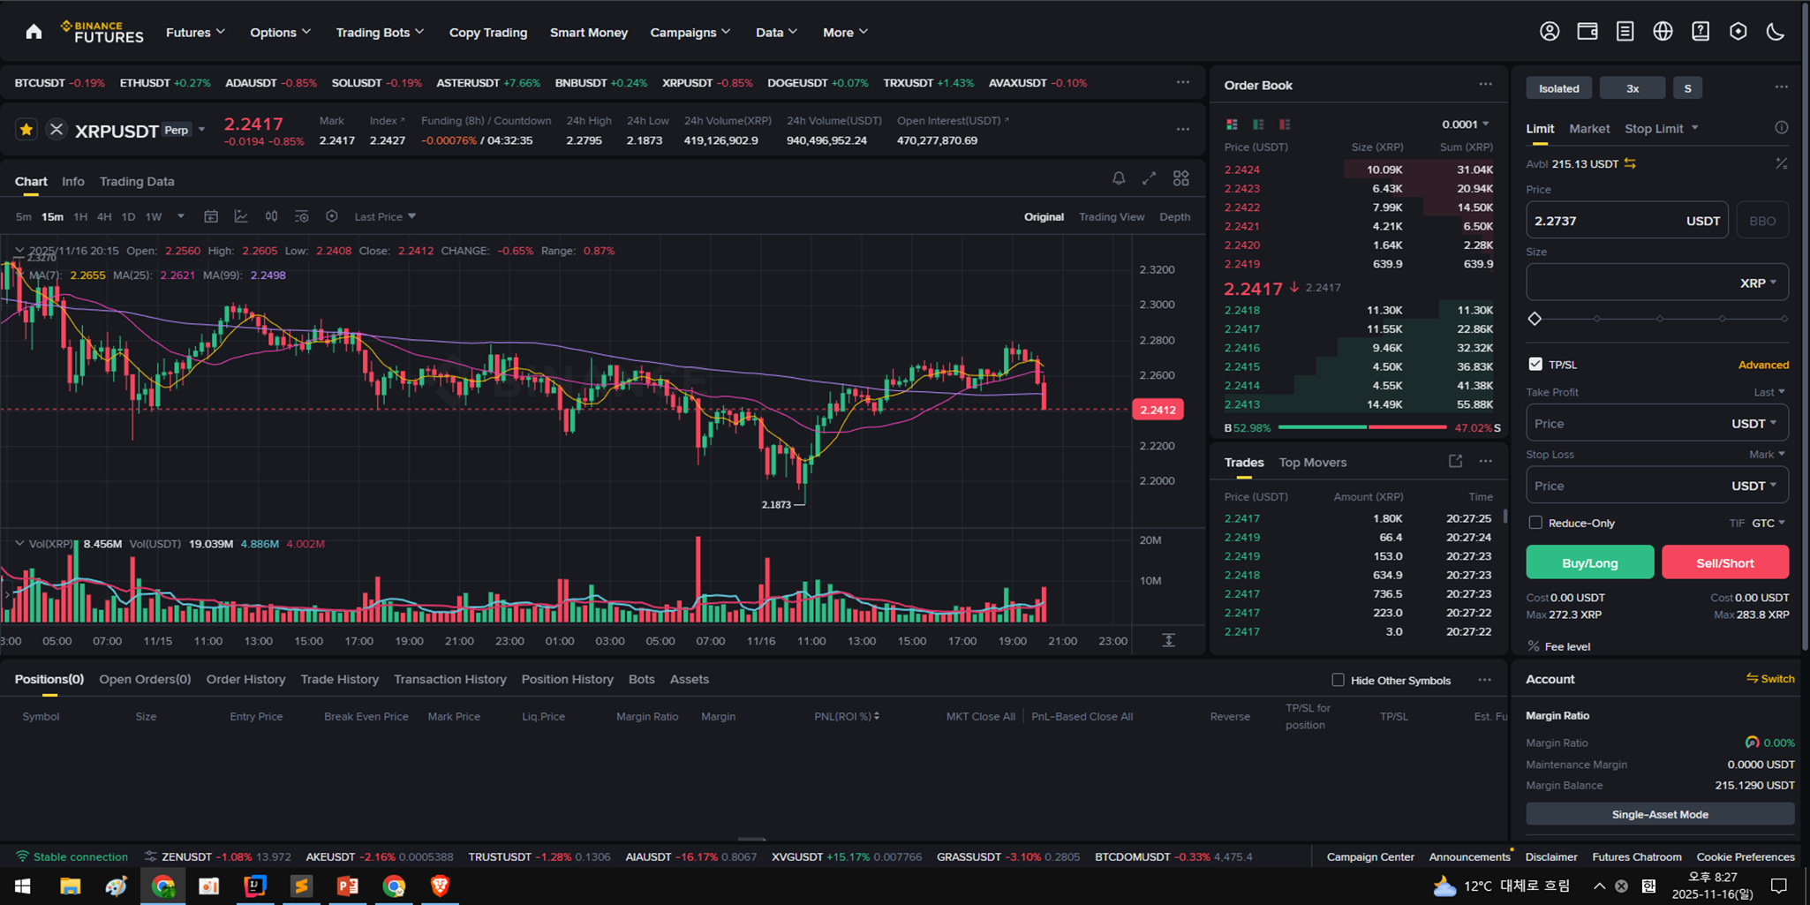
Task: Select the 4H timeframe
Action: point(104,216)
